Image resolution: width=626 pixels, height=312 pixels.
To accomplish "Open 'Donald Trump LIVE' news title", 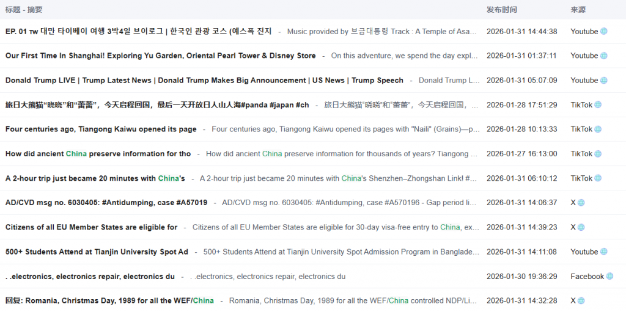I will (x=204, y=80).
